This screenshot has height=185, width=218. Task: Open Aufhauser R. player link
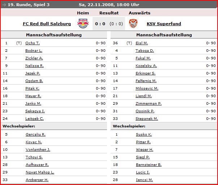pos(37,164)
